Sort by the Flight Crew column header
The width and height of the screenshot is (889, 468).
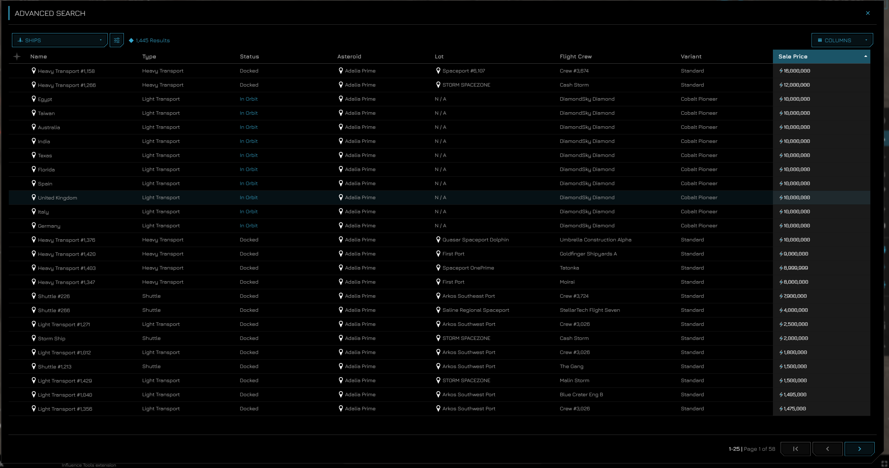[576, 57]
